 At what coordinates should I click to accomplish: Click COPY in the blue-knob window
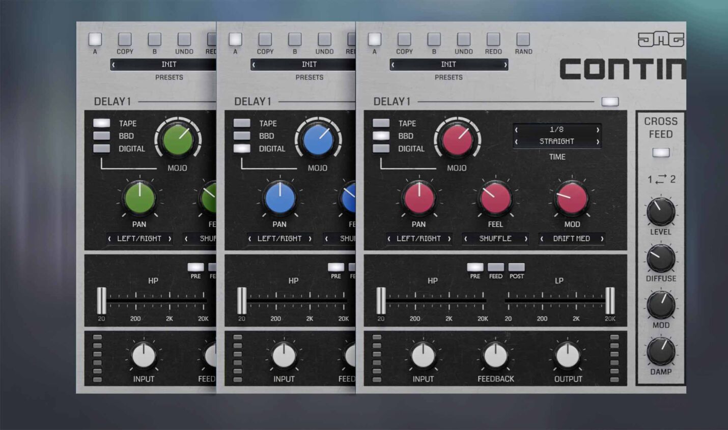click(x=265, y=39)
